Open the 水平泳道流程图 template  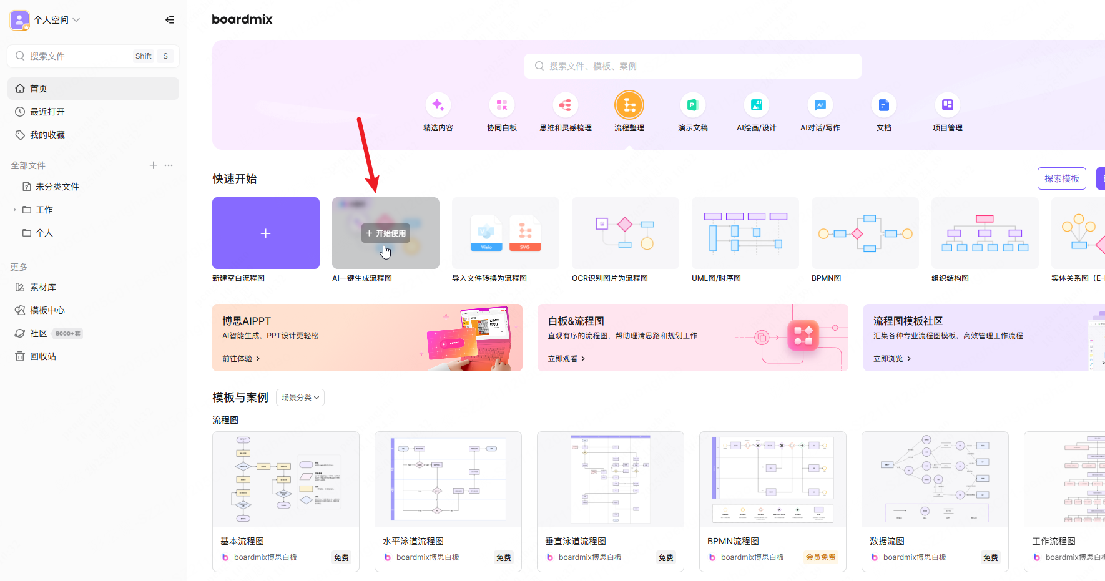coord(448,502)
